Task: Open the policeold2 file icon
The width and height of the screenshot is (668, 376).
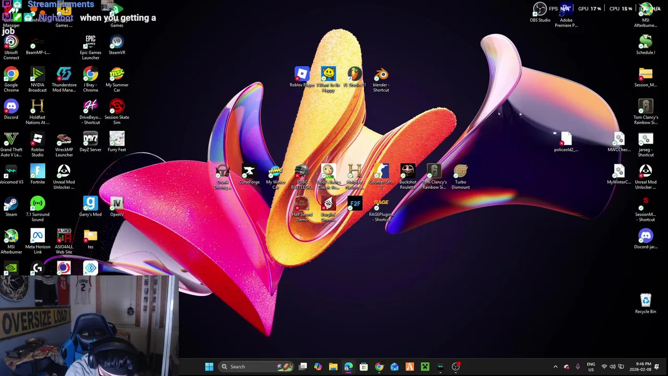Action: click(x=566, y=142)
